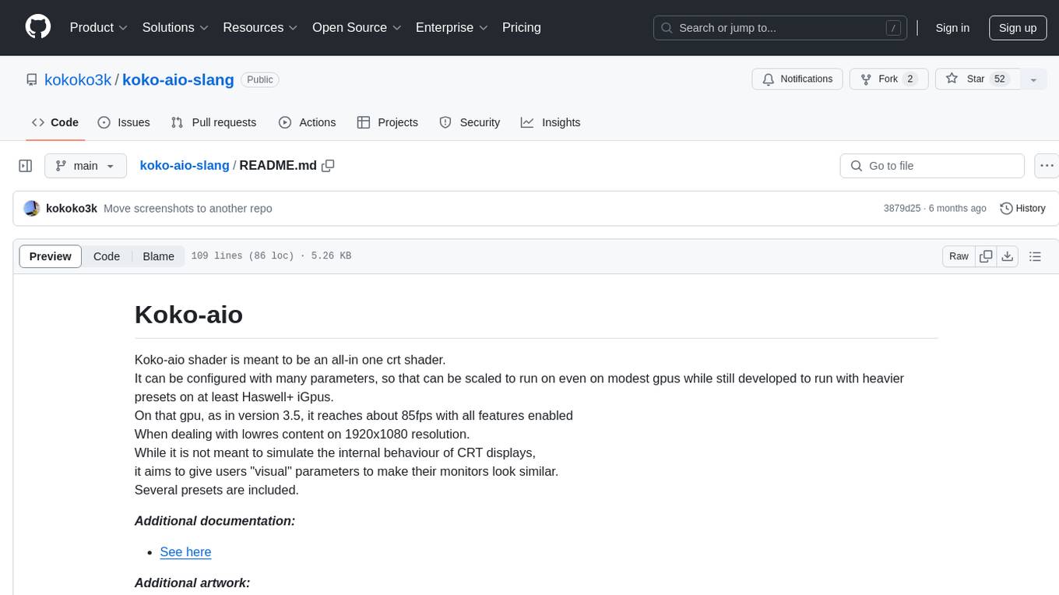
Task: Click the fork count badge 2
Action: point(910,79)
